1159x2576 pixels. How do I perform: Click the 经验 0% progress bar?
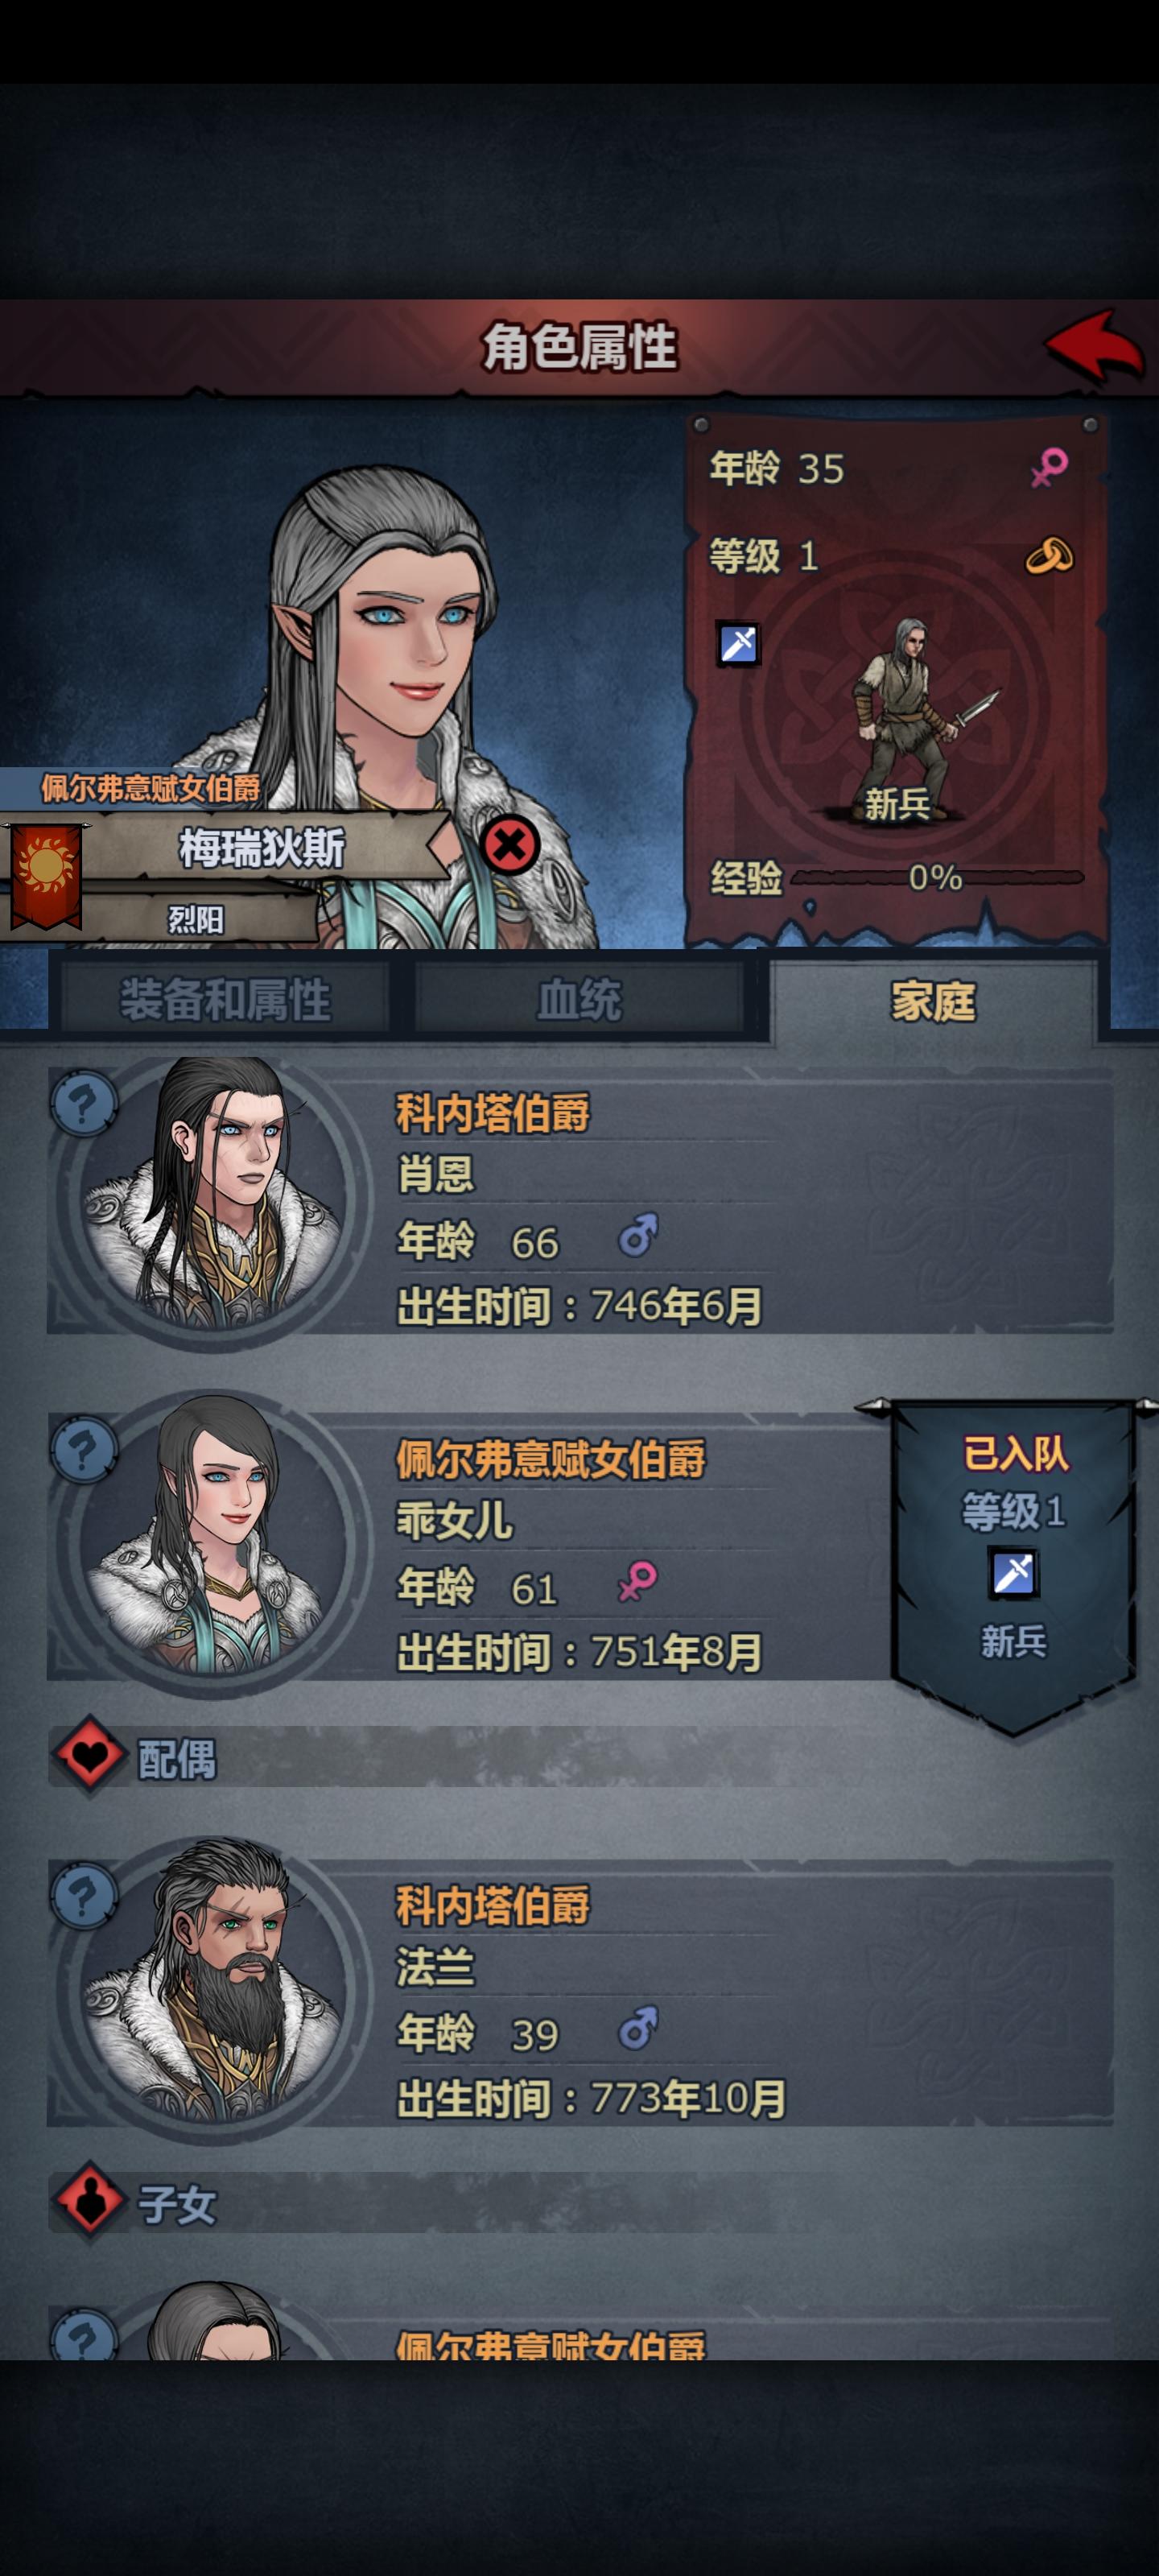click(x=937, y=878)
